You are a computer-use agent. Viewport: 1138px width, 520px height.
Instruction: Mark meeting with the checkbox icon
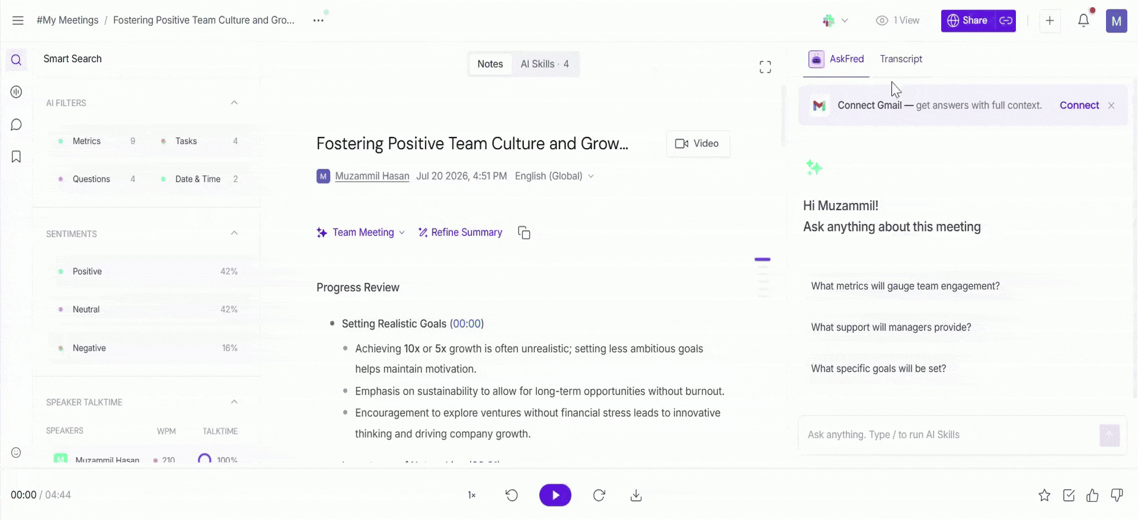pos(1069,495)
